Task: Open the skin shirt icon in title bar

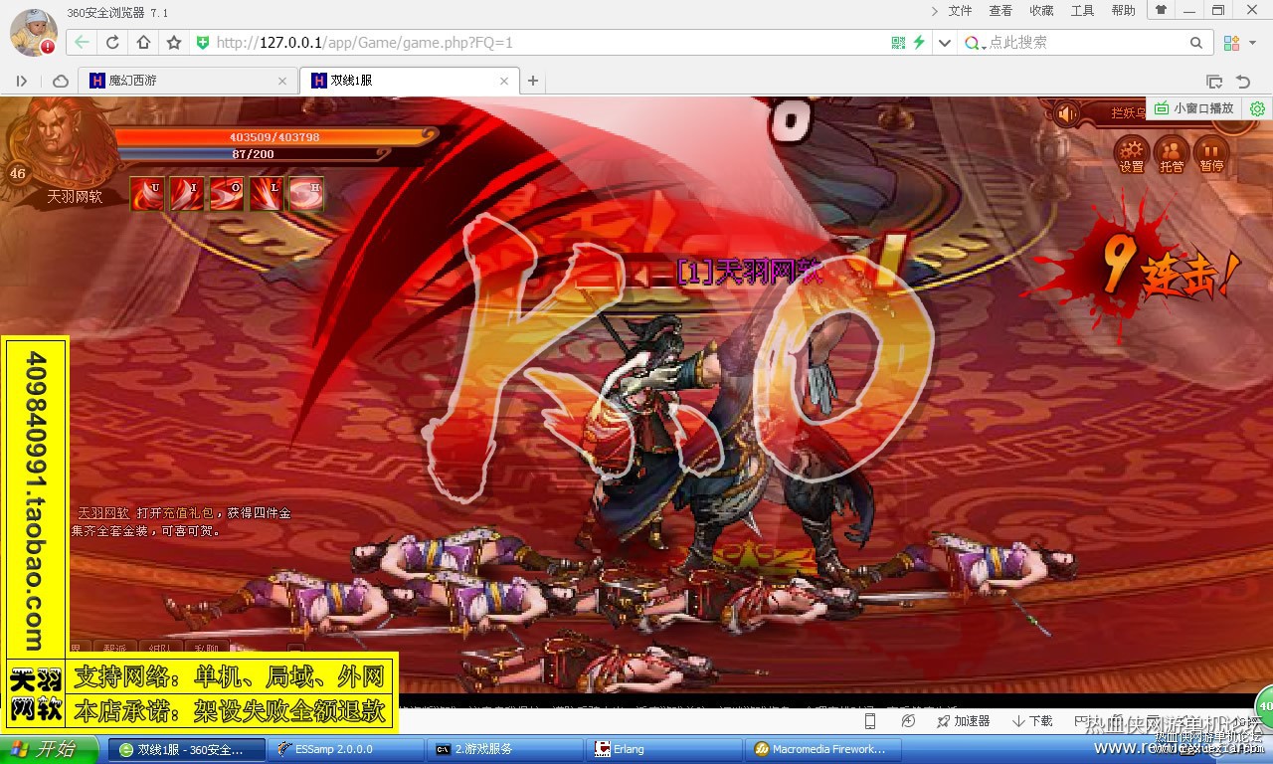Action: [1161, 10]
